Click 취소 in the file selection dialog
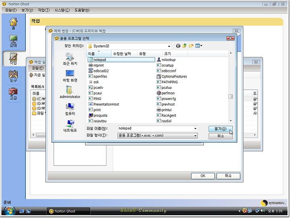This screenshot has width=290, height=218. [220, 136]
